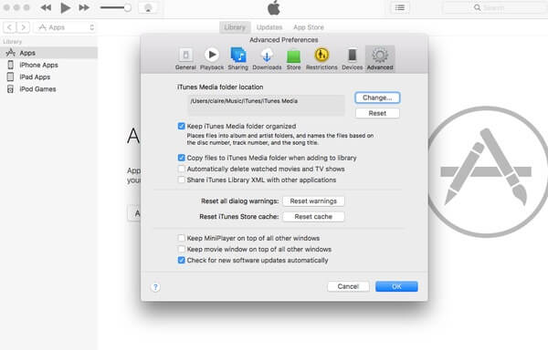Select the Advanced preferences pane

point(380,58)
